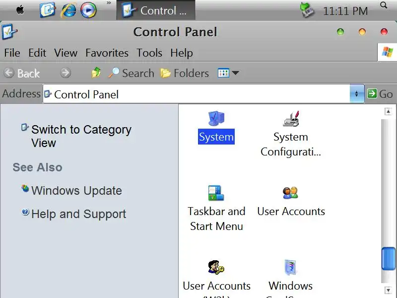Open the File menu

click(12, 53)
